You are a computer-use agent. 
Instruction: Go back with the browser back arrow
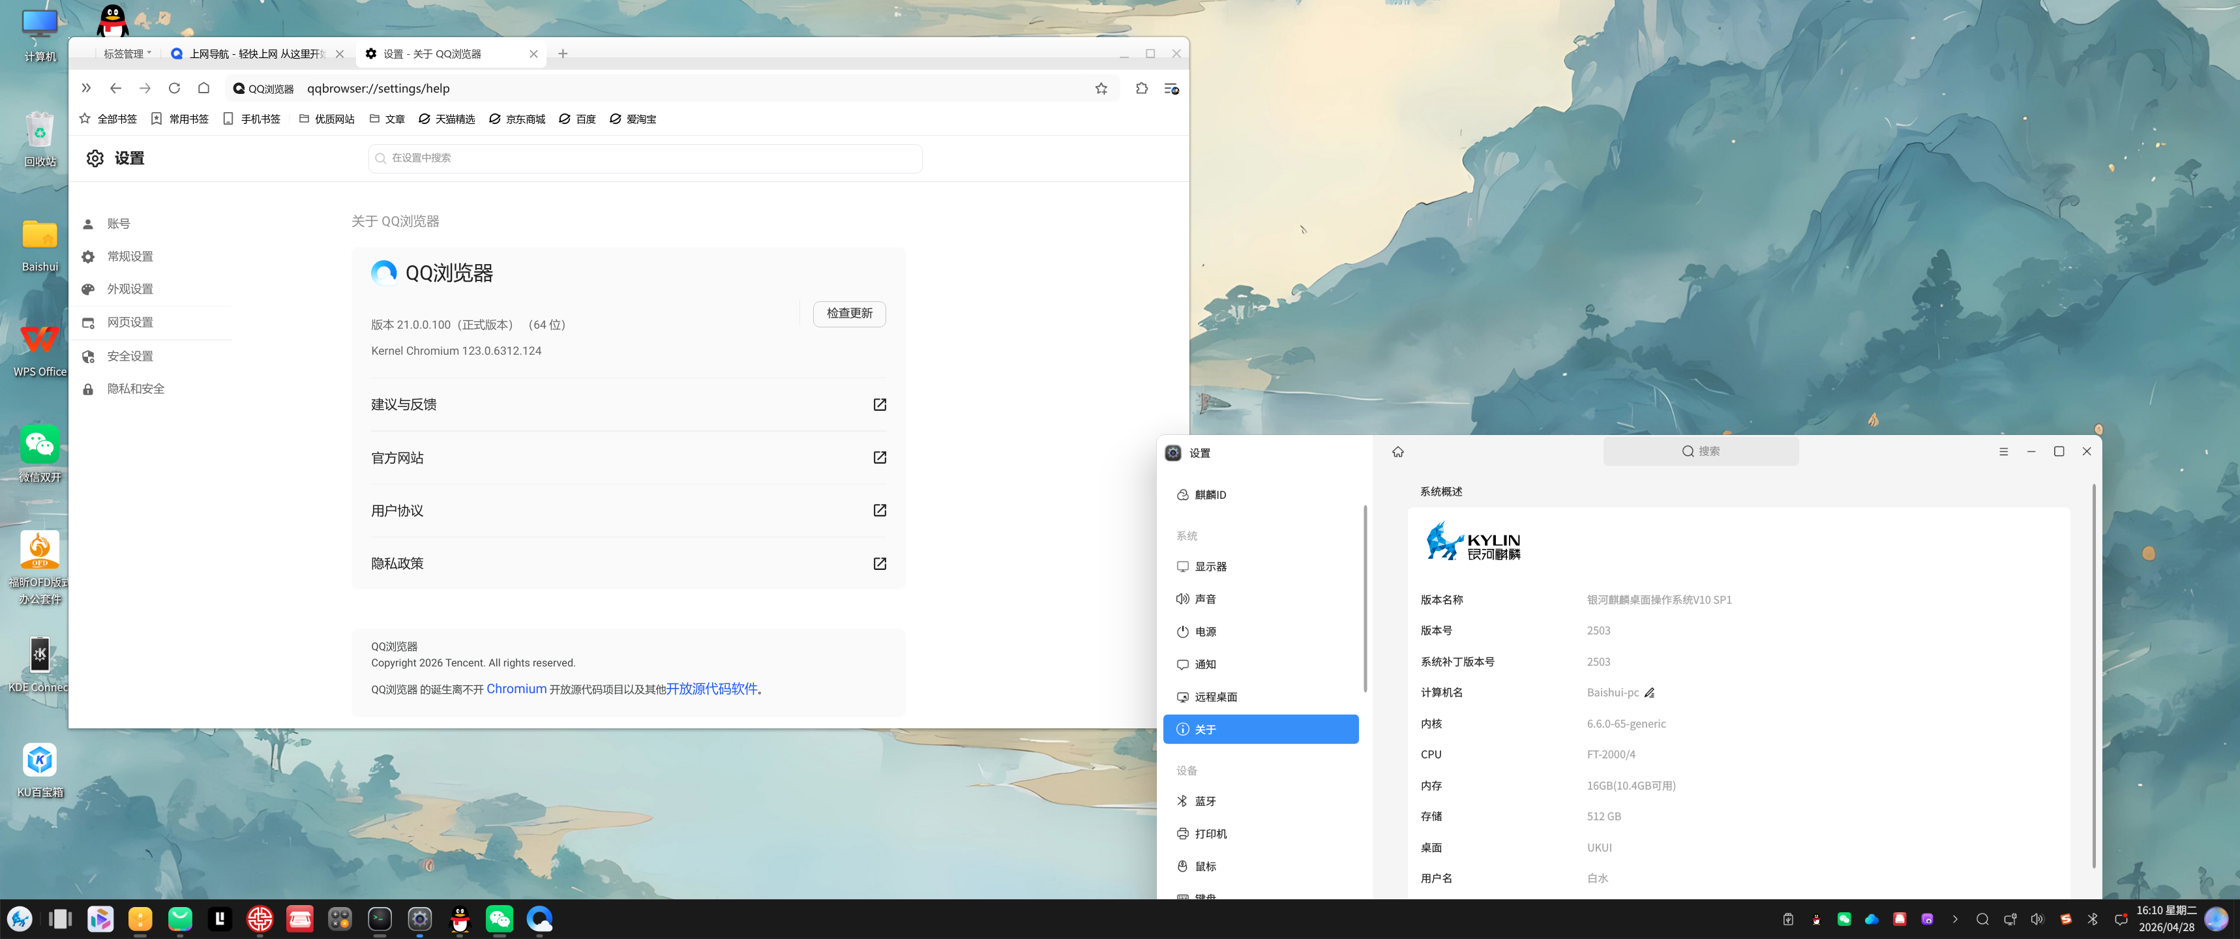pos(115,88)
